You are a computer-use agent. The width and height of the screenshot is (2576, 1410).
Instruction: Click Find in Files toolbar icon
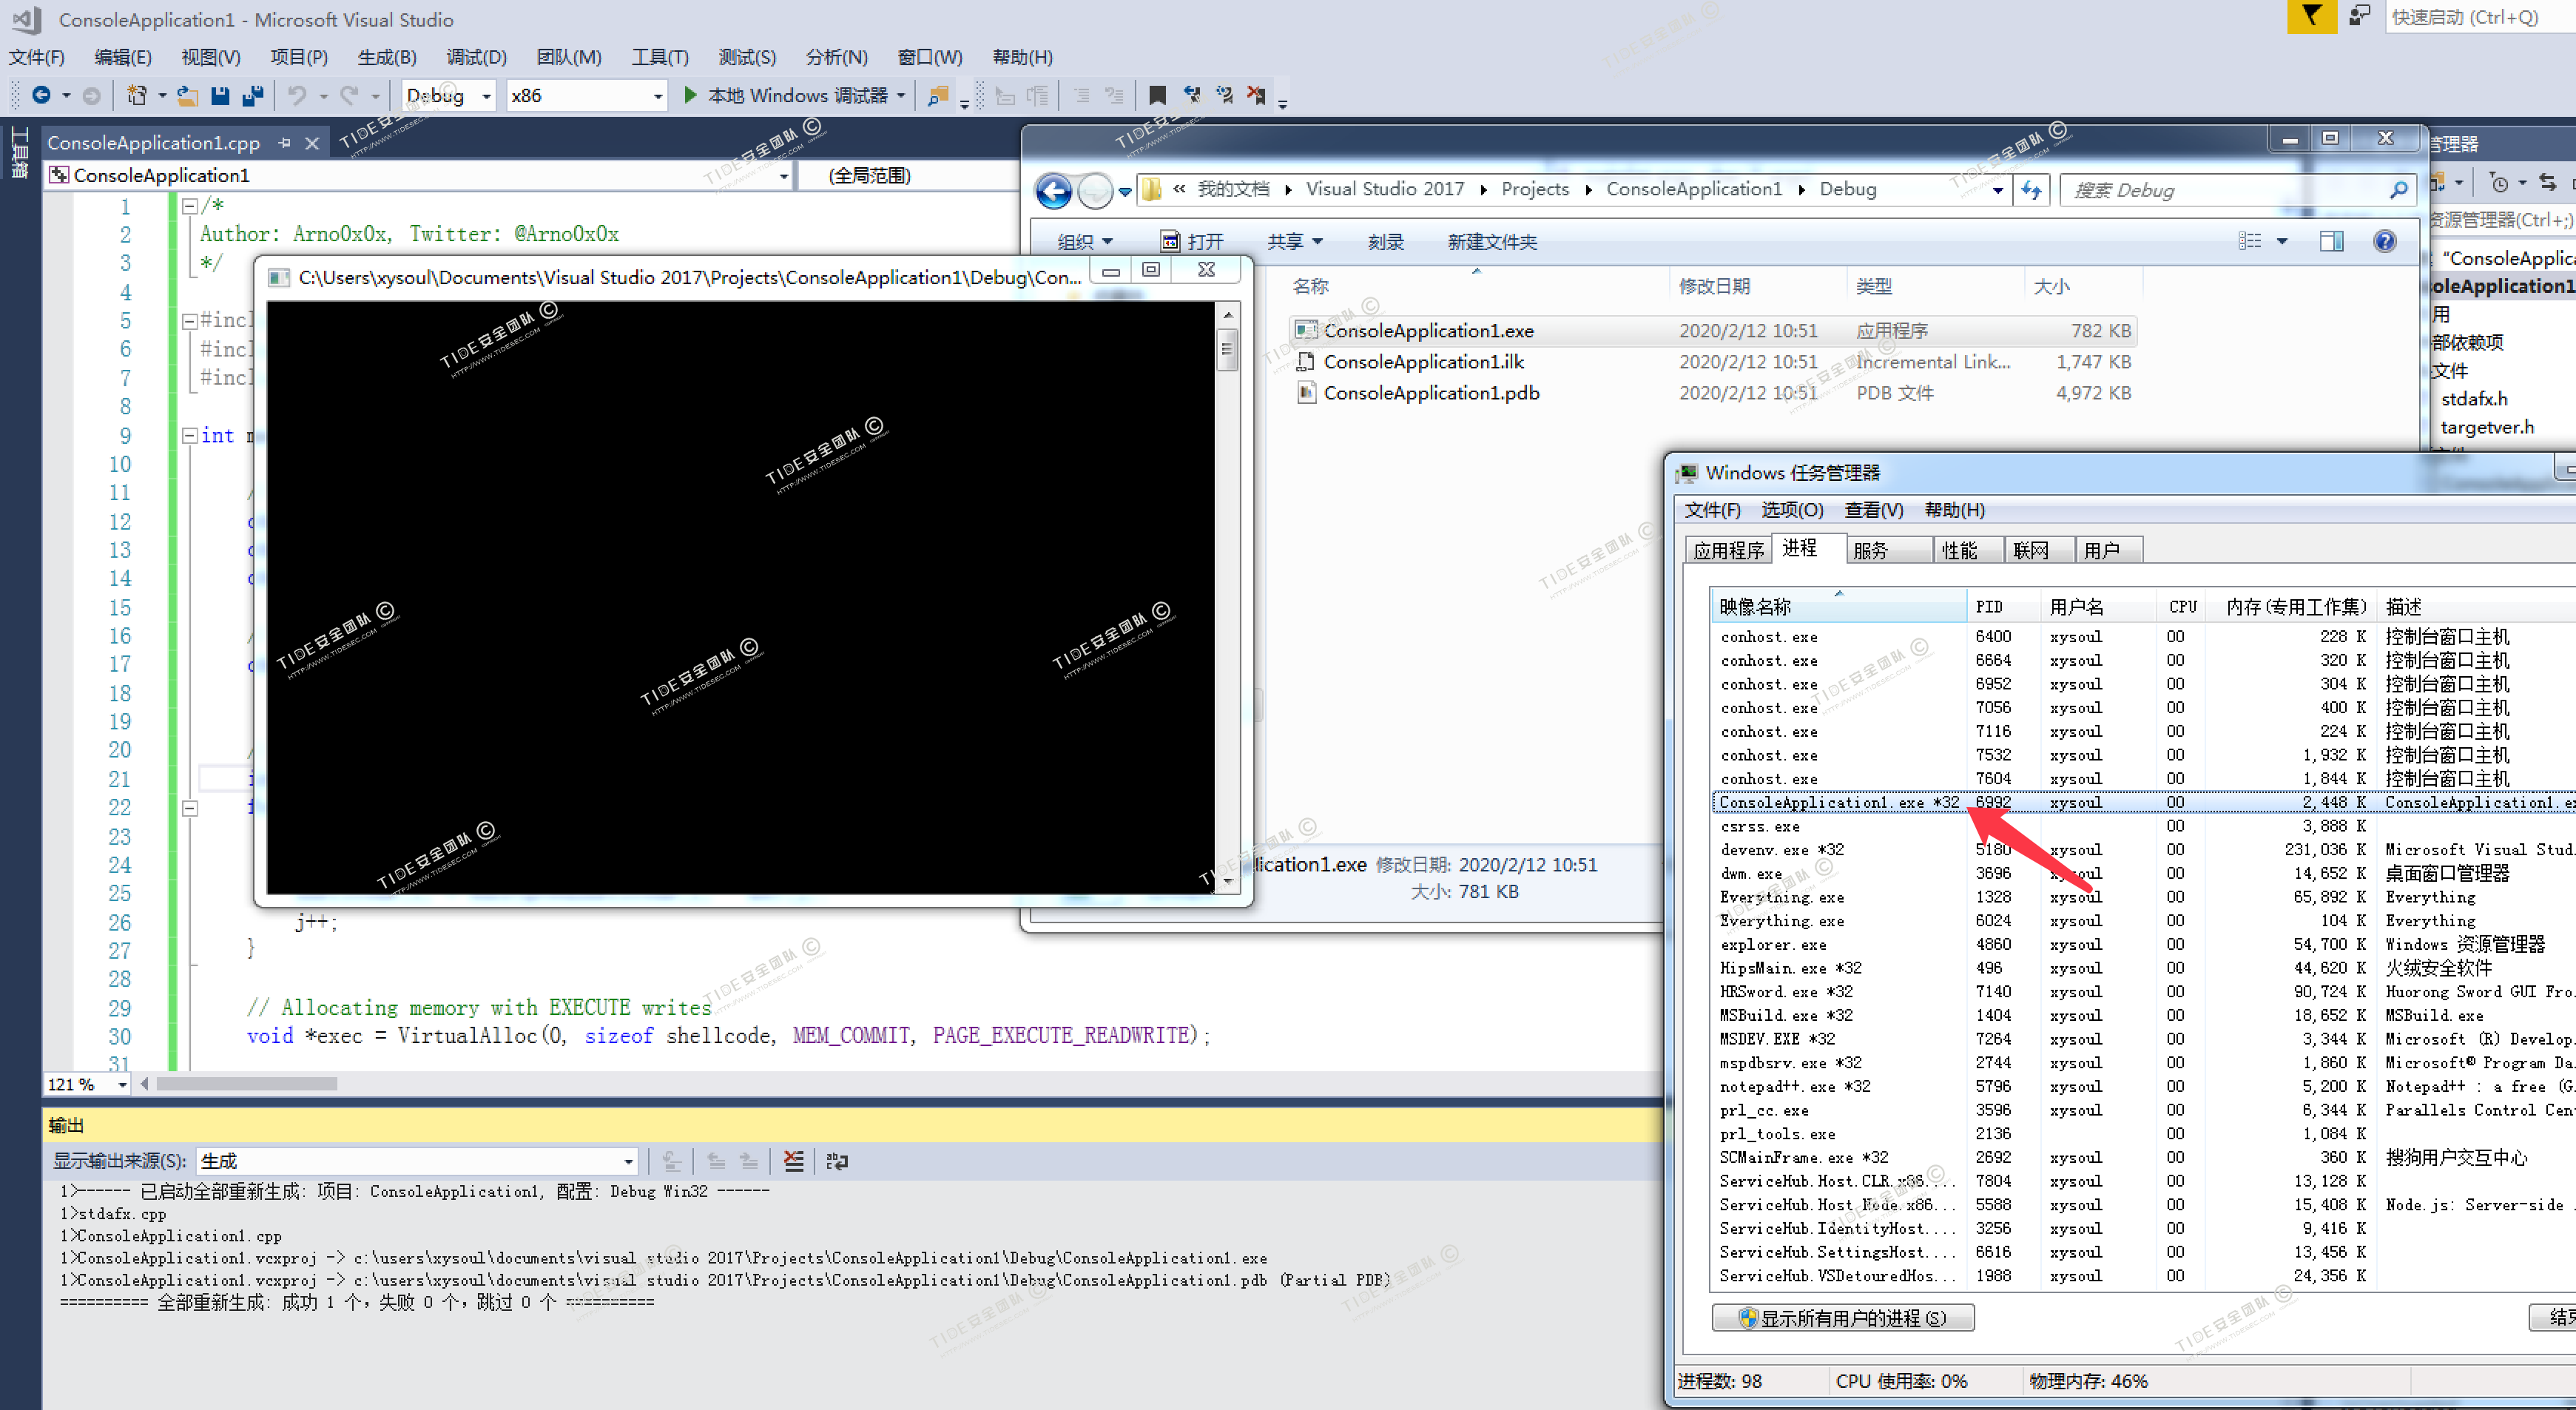[937, 96]
